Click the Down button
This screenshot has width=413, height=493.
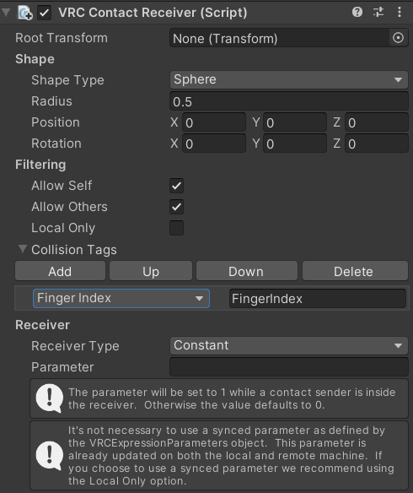[247, 271]
